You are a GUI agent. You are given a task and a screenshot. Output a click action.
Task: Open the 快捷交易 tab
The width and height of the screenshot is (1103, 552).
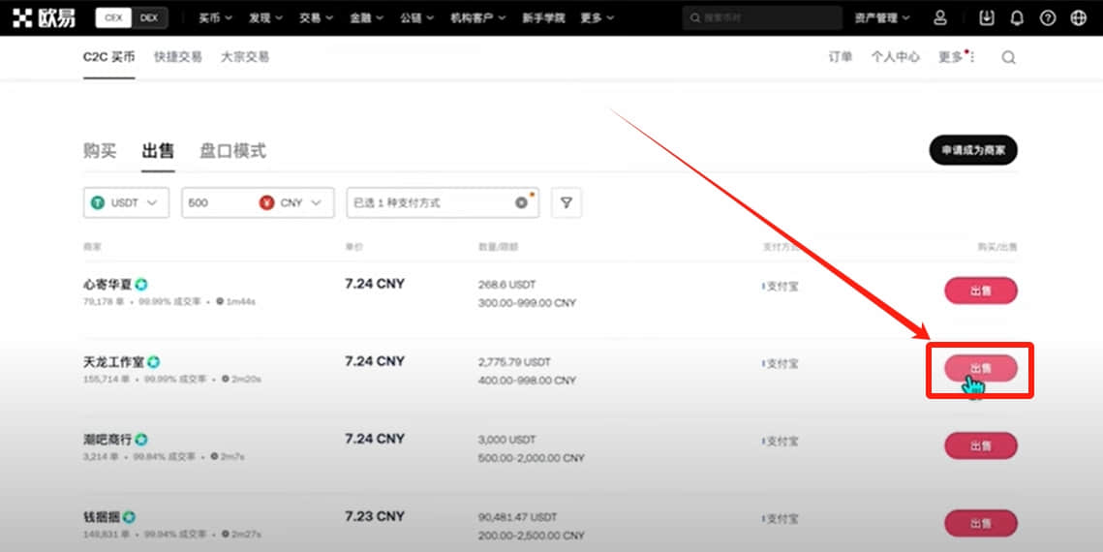178,57
